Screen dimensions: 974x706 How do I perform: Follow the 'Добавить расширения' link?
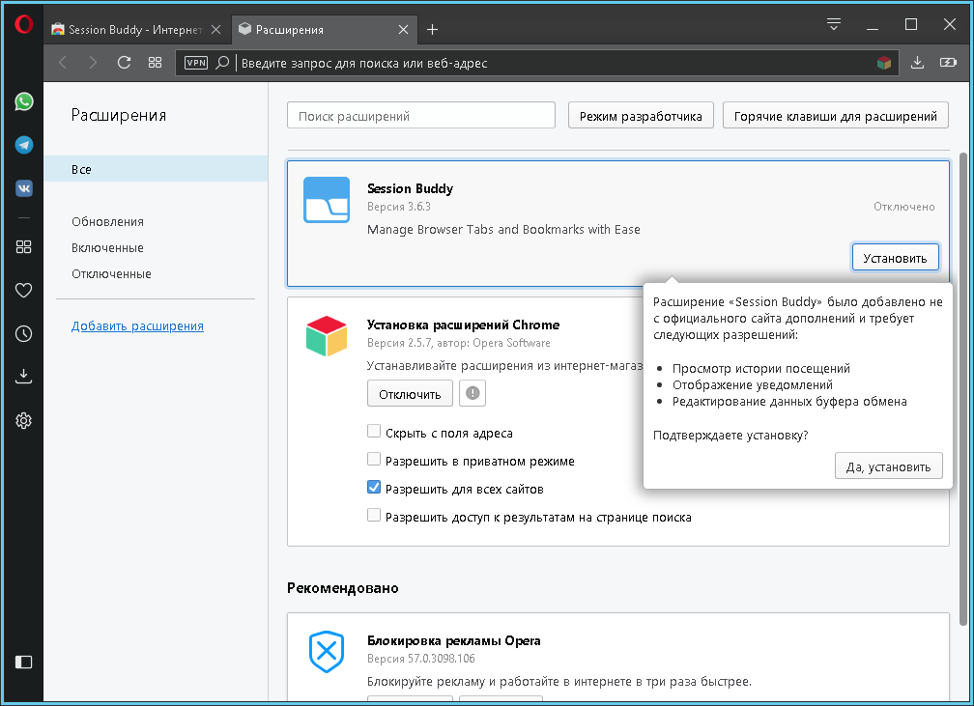tap(137, 326)
